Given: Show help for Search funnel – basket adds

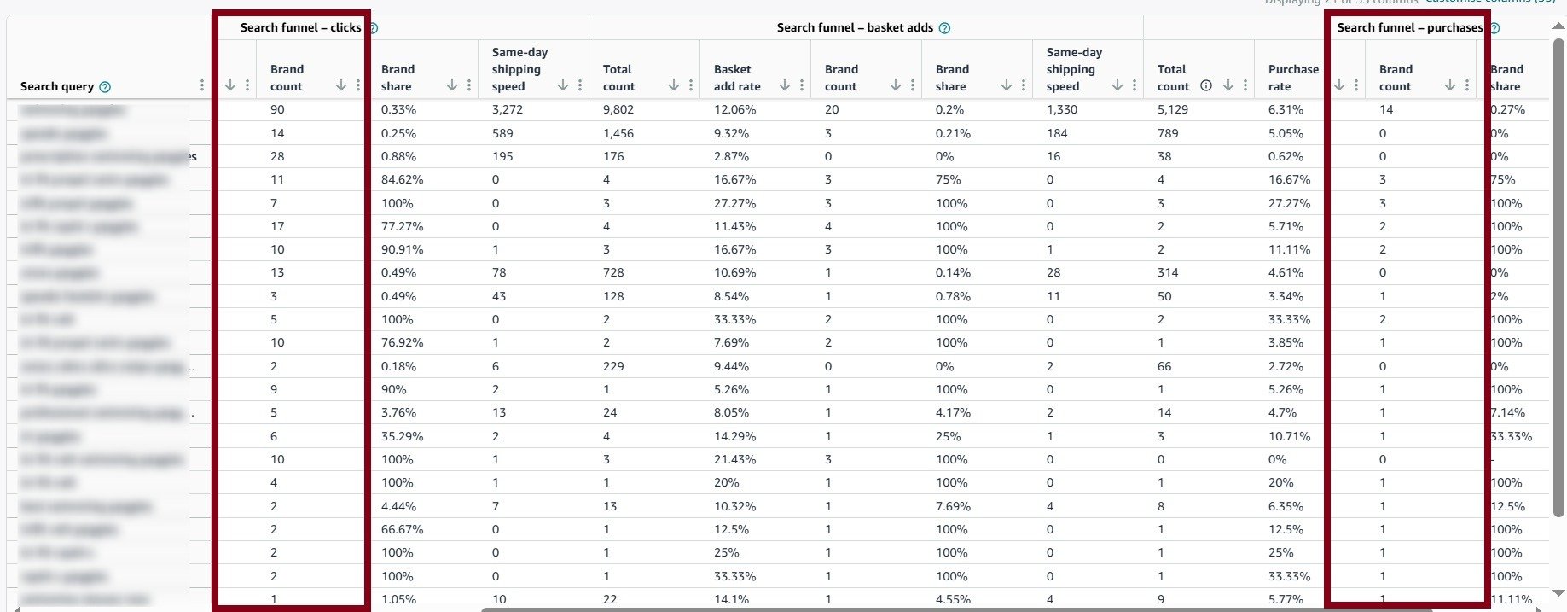Looking at the screenshot, I should point(944,28).
